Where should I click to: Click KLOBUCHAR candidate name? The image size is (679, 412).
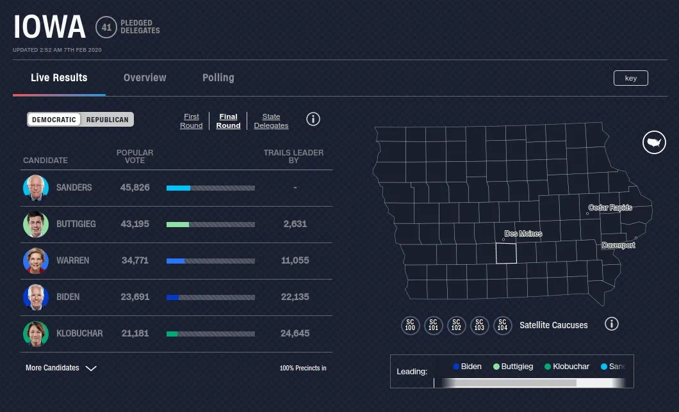pyautogui.click(x=79, y=333)
